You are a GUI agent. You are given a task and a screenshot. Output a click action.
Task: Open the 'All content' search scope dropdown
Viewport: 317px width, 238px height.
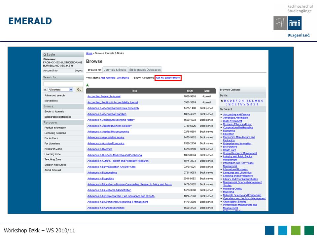click(60, 90)
